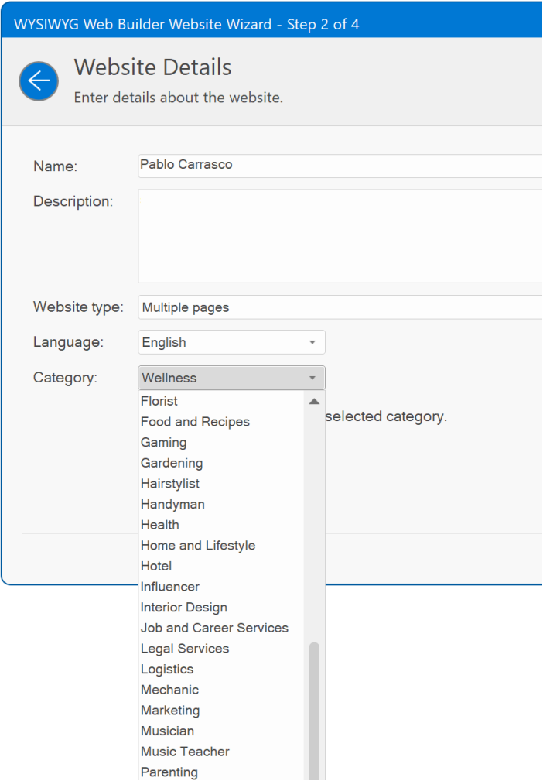Choose Interior Design option
This screenshot has width=543, height=781.
tap(221, 608)
